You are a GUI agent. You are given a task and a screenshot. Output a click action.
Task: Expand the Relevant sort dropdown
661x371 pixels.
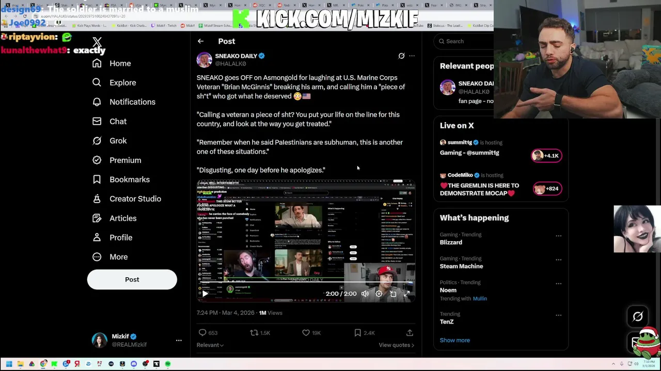point(210,345)
